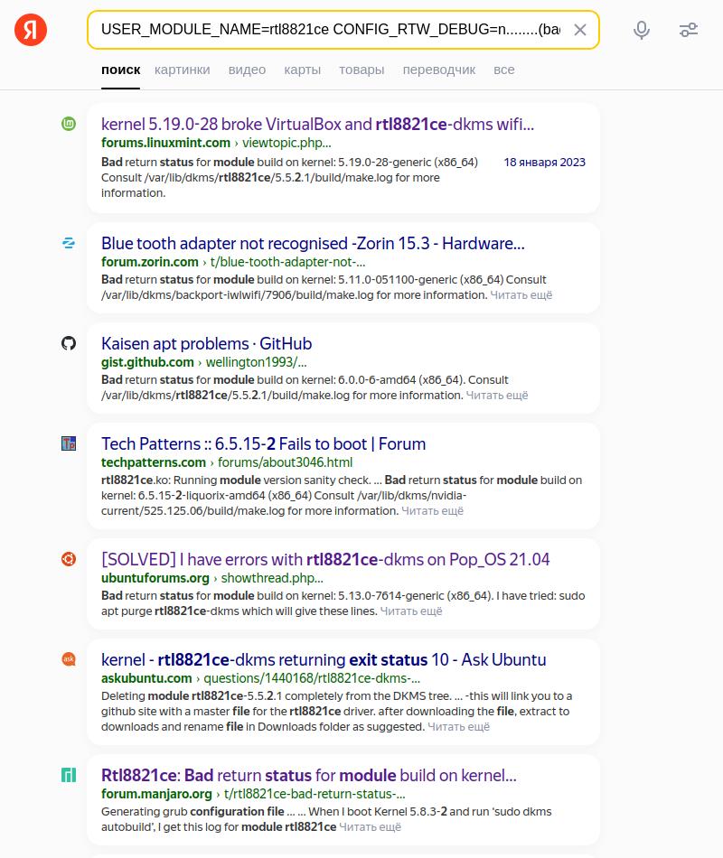Open questions/1440168 path link
The height and width of the screenshot is (858, 723).
[x=312, y=678]
